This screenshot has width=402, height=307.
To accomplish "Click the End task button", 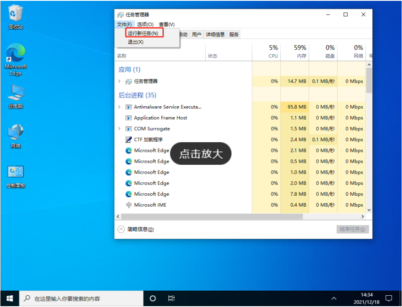I will tap(352, 229).
